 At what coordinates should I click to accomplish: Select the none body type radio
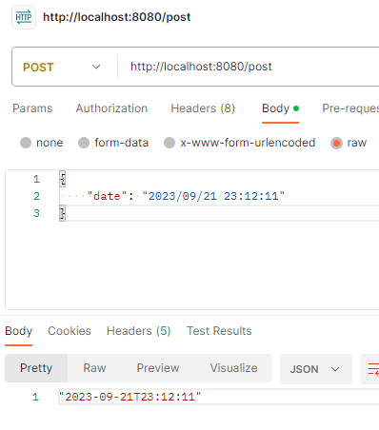(x=26, y=143)
